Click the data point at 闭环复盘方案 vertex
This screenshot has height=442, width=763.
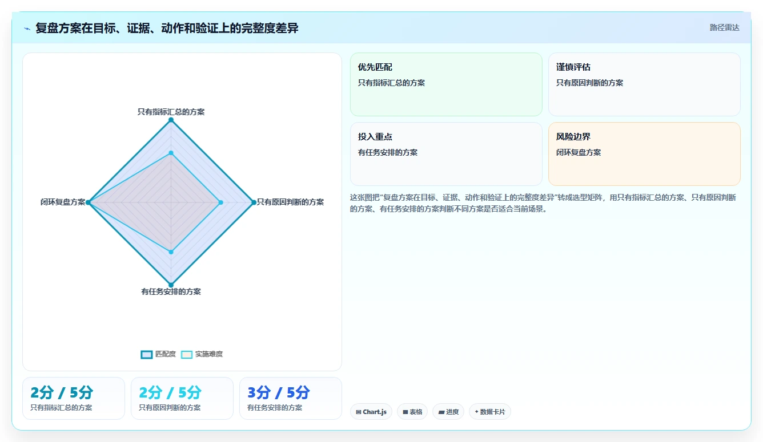[88, 202]
